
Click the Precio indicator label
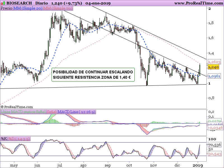click(6, 8)
